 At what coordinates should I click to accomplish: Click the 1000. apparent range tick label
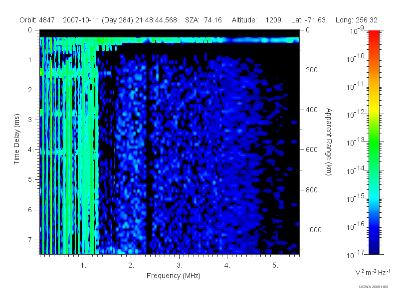(x=315, y=230)
